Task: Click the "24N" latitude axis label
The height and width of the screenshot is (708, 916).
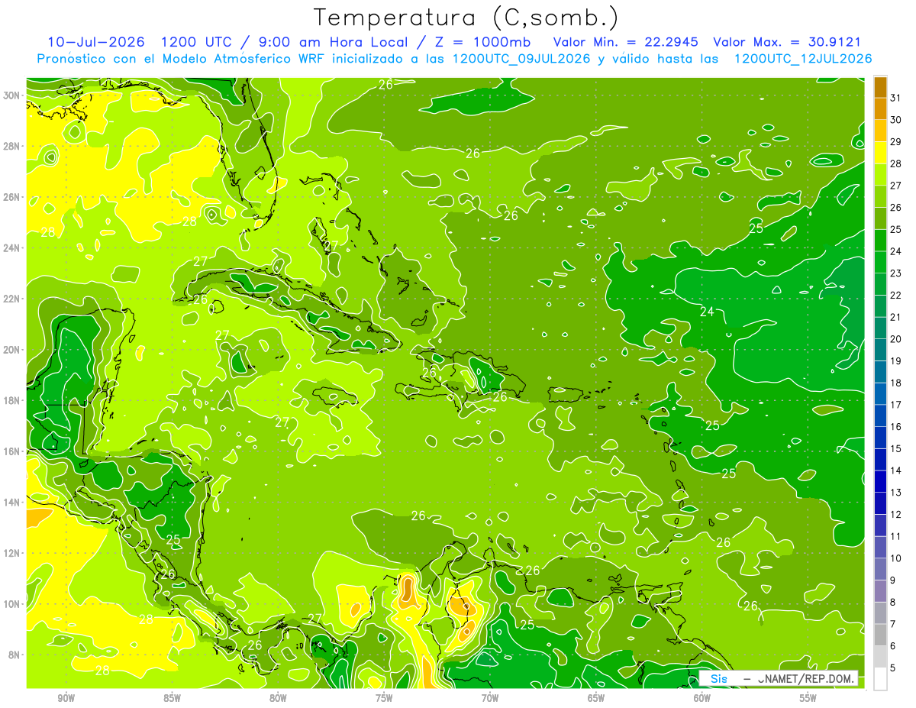Action: click(x=12, y=248)
